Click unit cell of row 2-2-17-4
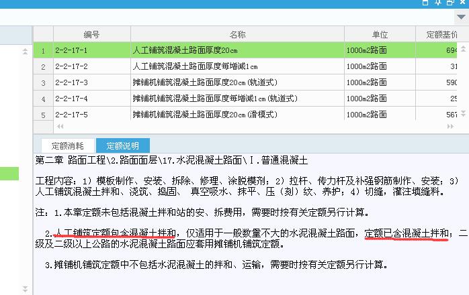 [380, 99]
